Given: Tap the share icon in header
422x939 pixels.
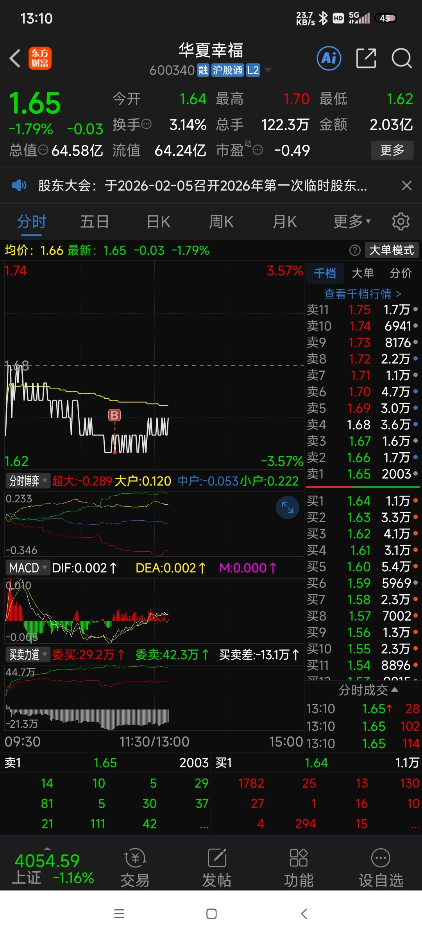Looking at the screenshot, I should point(366,58).
